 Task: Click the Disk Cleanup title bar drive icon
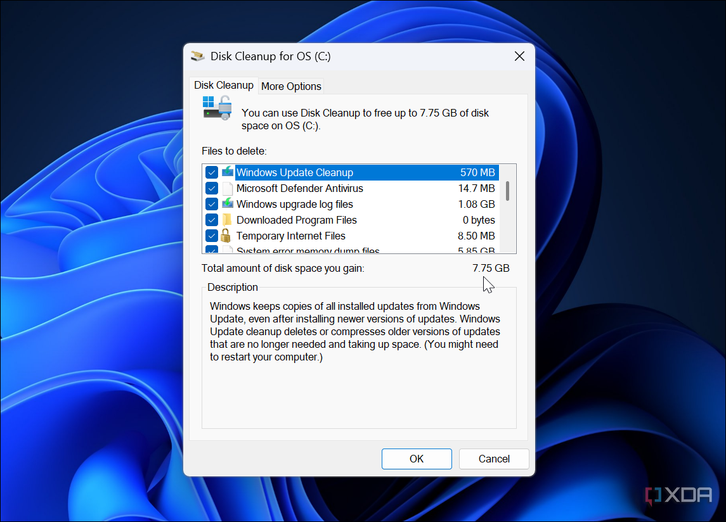[x=198, y=56]
